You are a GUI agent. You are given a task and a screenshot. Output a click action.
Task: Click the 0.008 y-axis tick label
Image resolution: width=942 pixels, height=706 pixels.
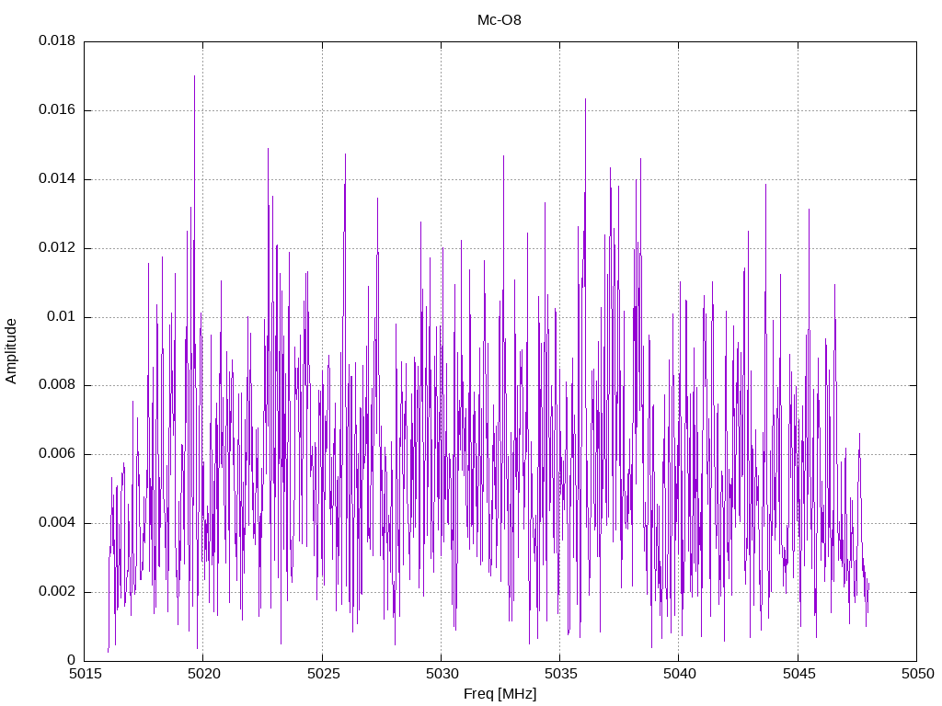point(57,385)
